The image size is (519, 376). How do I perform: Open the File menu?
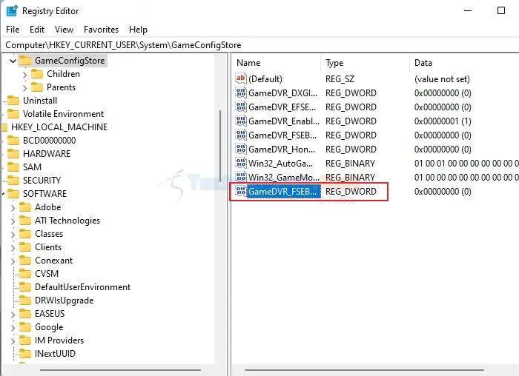point(13,30)
